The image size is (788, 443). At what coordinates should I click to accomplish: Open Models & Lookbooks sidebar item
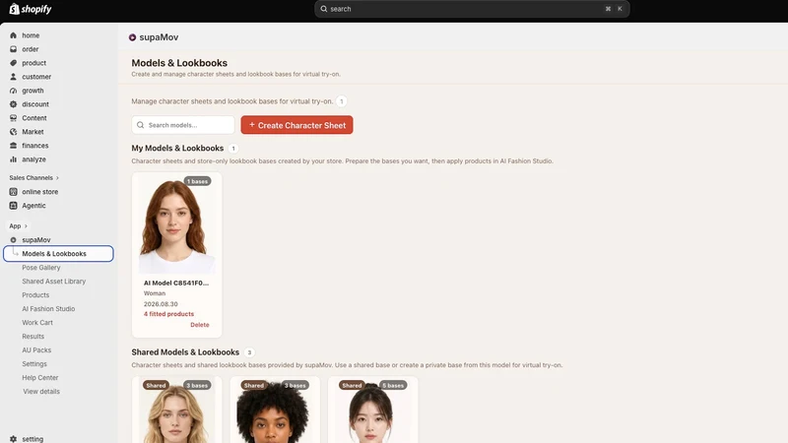click(58, 254)
